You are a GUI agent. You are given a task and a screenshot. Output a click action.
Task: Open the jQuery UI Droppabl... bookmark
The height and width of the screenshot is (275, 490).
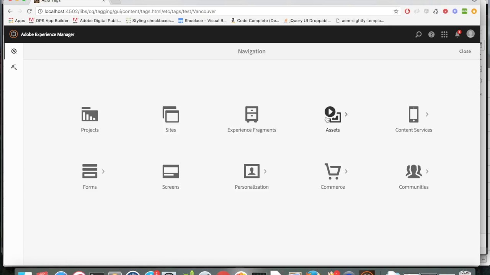point(307,21)
